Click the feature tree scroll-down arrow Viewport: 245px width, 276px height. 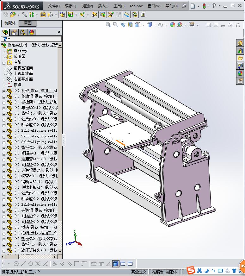pyautogui.click(x=60, y=252)
